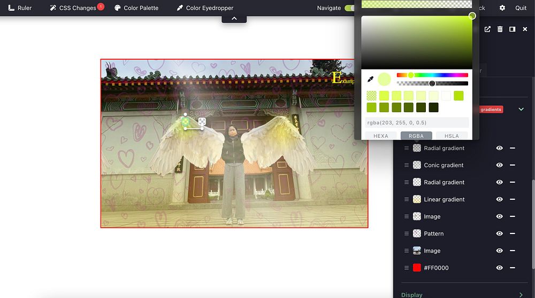Screen dimensions: 535x298
Task: Open swatch of Linear gradient layer
Action: coord(417,199)
